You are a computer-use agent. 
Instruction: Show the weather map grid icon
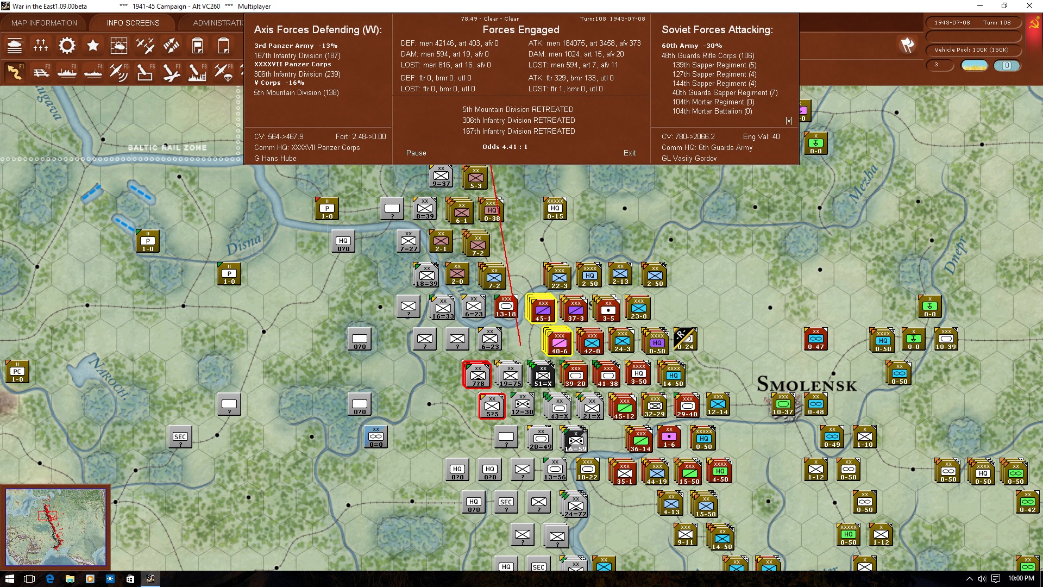coord(119,46)
